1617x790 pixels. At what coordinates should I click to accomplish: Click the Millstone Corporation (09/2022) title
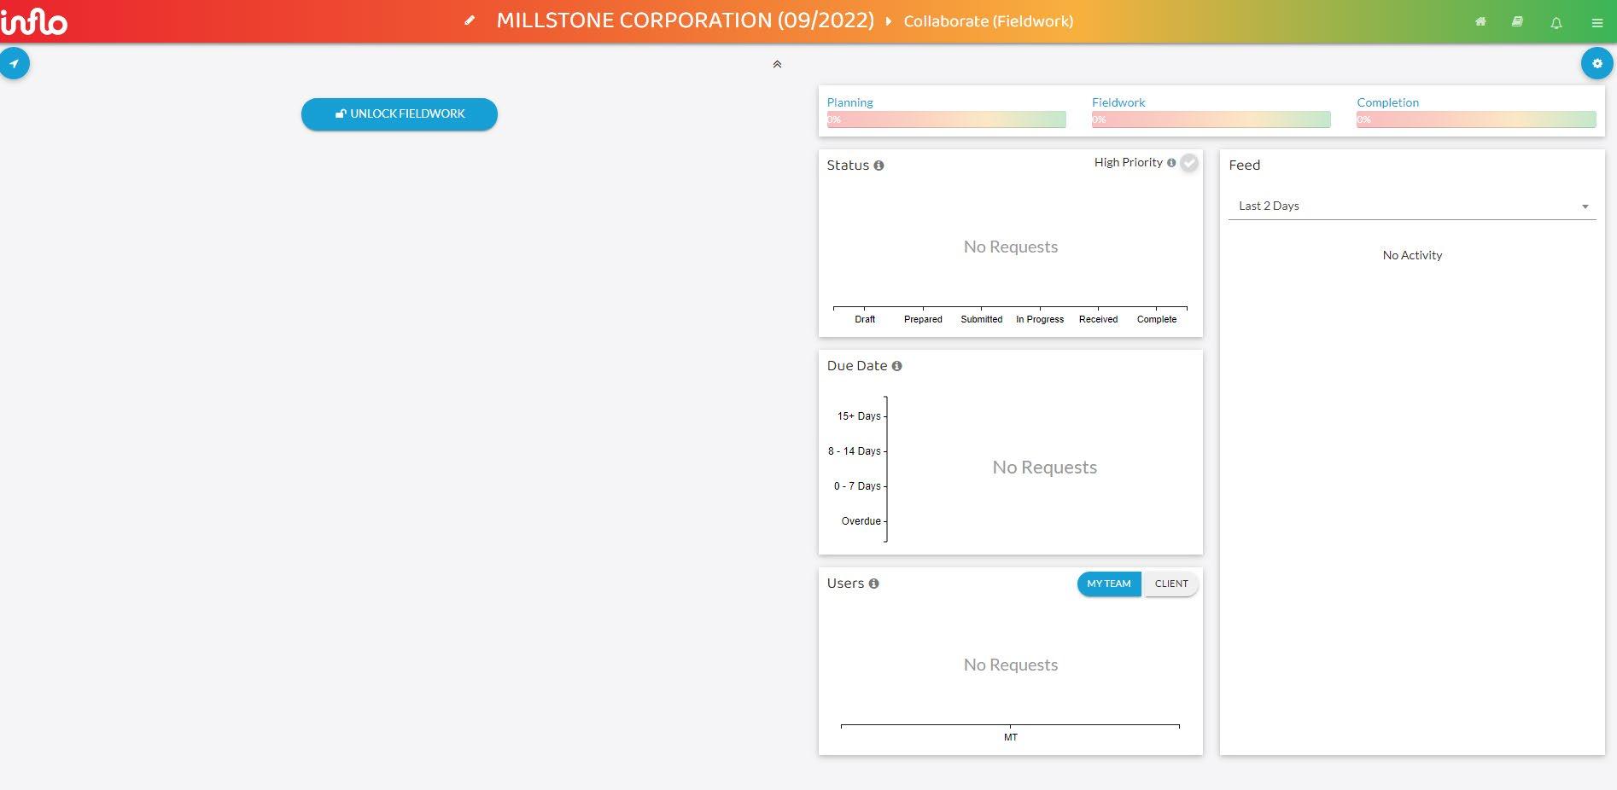(686, 20)
